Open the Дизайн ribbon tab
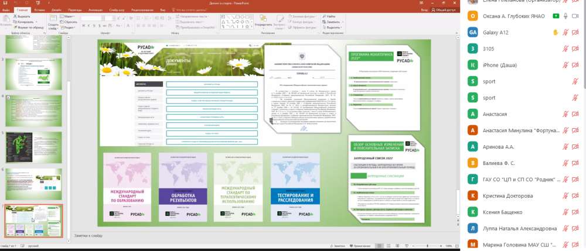Viewport: 586px width, 251px height. (56, 10)
